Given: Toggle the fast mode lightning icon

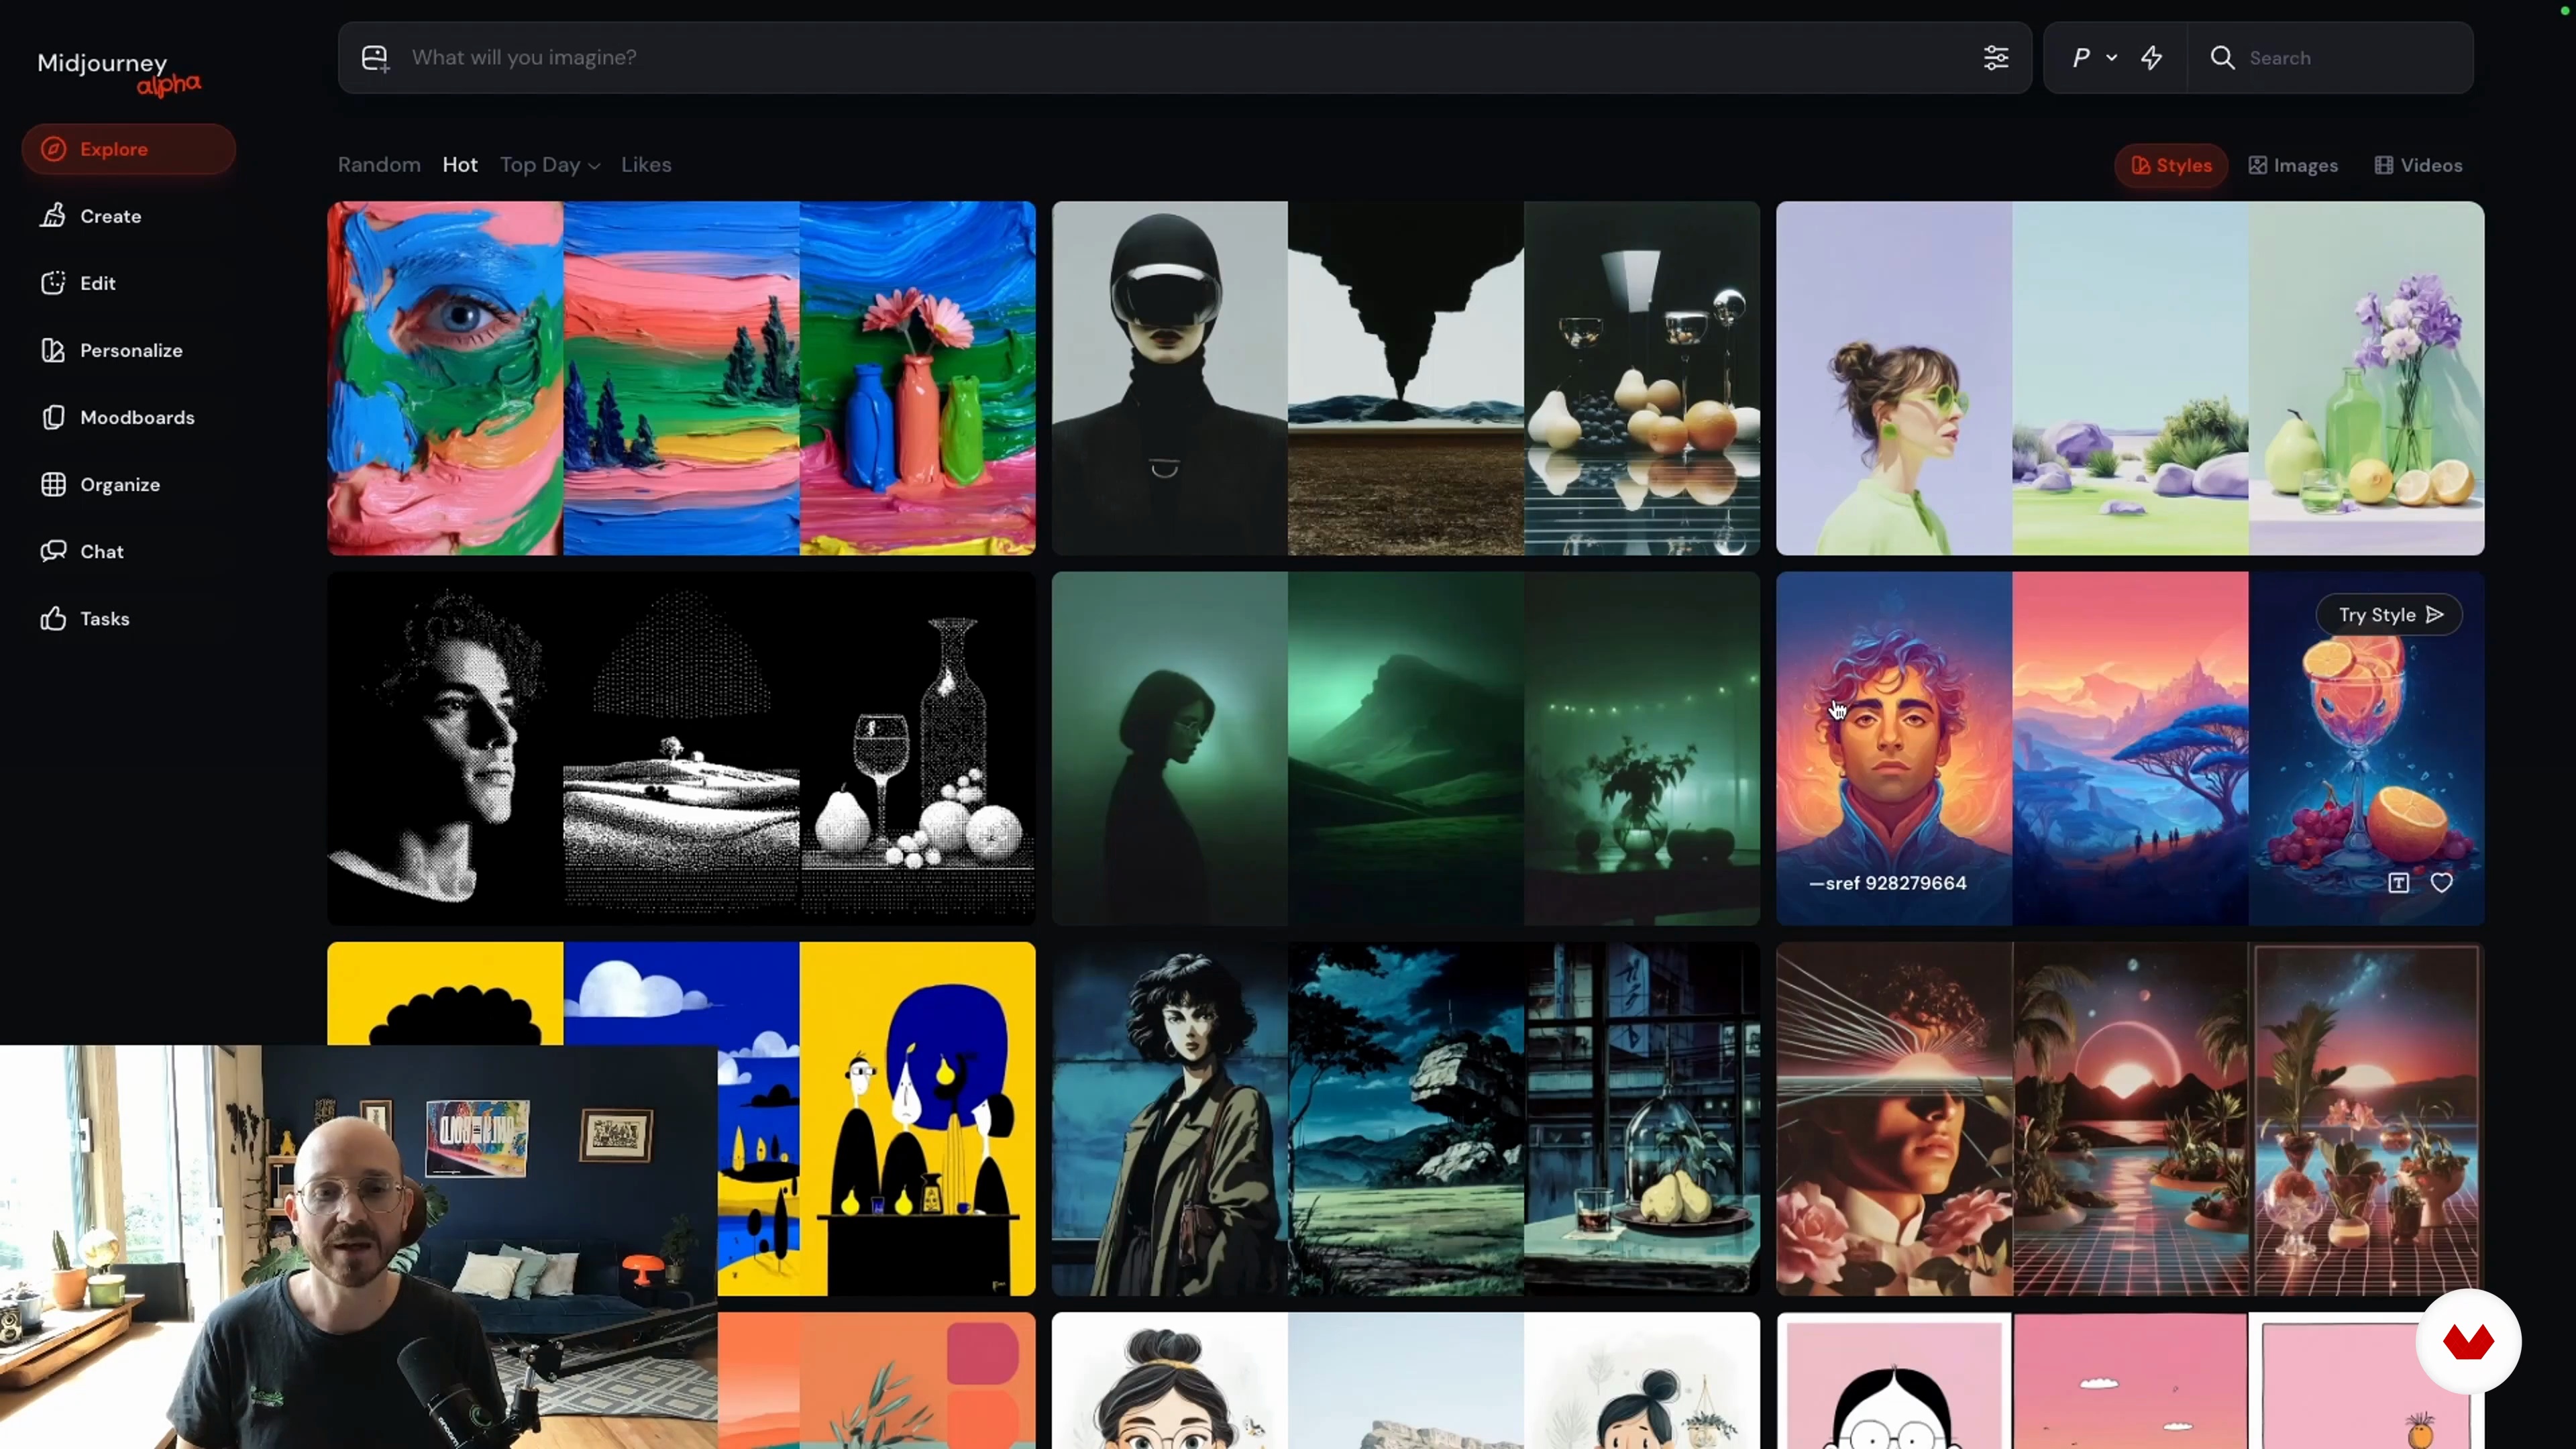Looking at the screenshot, I should [2152, 58].
